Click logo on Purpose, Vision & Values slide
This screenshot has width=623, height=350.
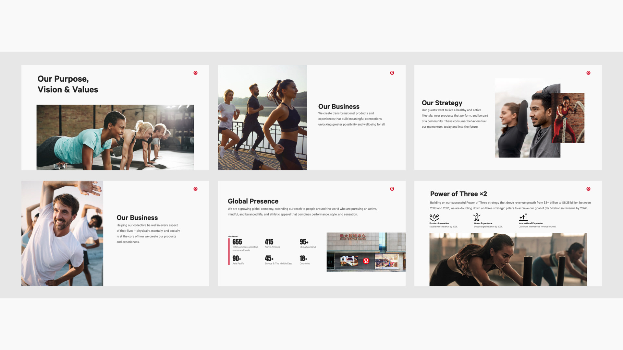[x=195, y=73]
